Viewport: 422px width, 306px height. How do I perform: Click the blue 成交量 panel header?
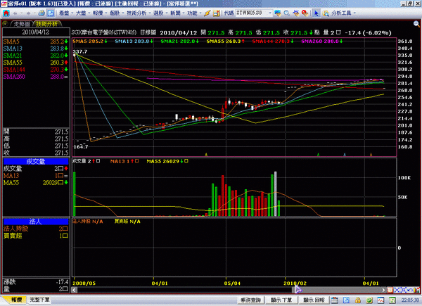36,162
